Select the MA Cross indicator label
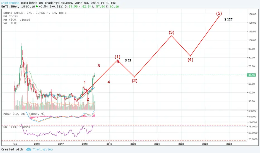The image size is (260, 153). coord(10,16)
